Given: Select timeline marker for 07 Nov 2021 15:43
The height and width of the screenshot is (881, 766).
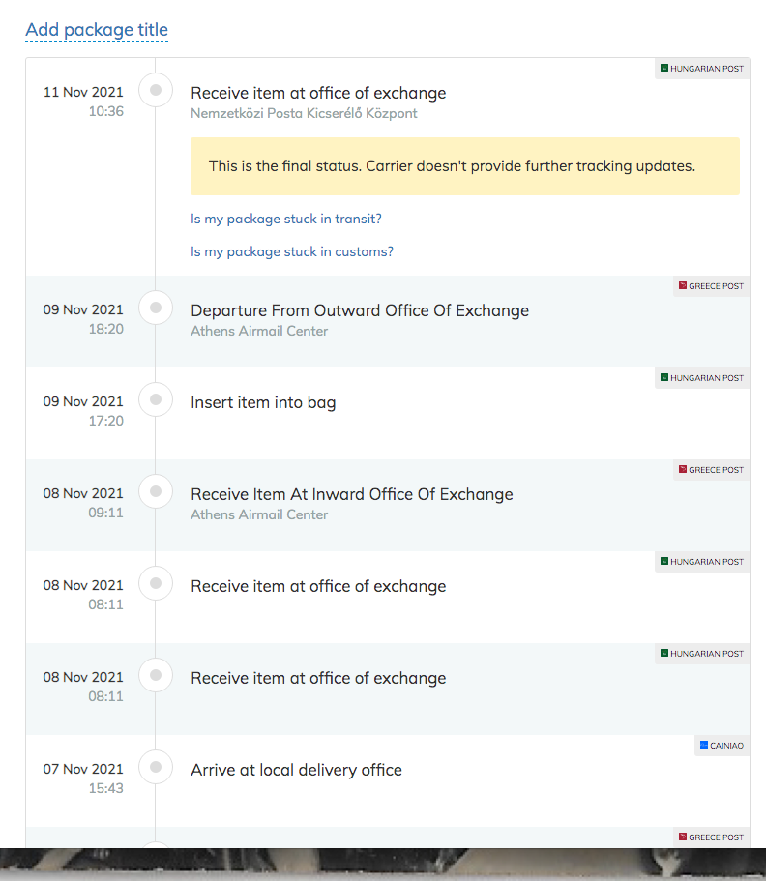Looking at the screenshot, I should (x=156, y=767).
